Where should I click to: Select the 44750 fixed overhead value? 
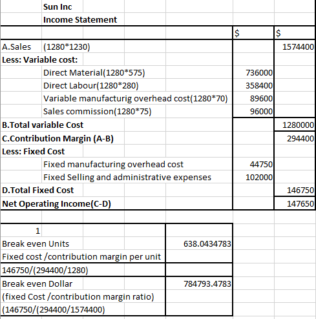261,165
